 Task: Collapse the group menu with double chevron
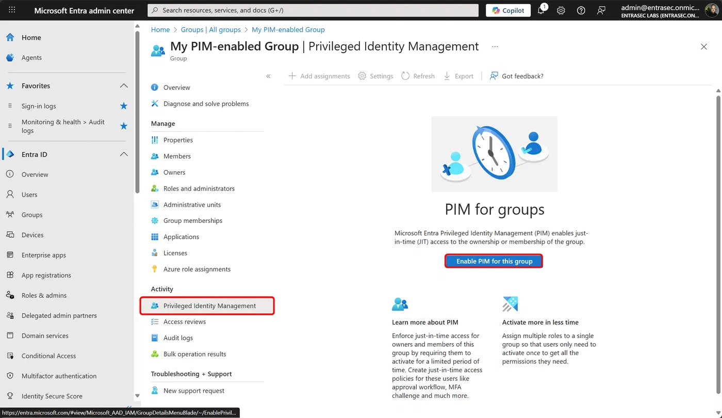point(268,76)
